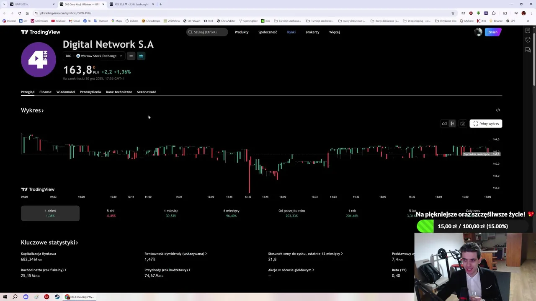Switch to the ATR 59,6 browser tab

(131, 4)
